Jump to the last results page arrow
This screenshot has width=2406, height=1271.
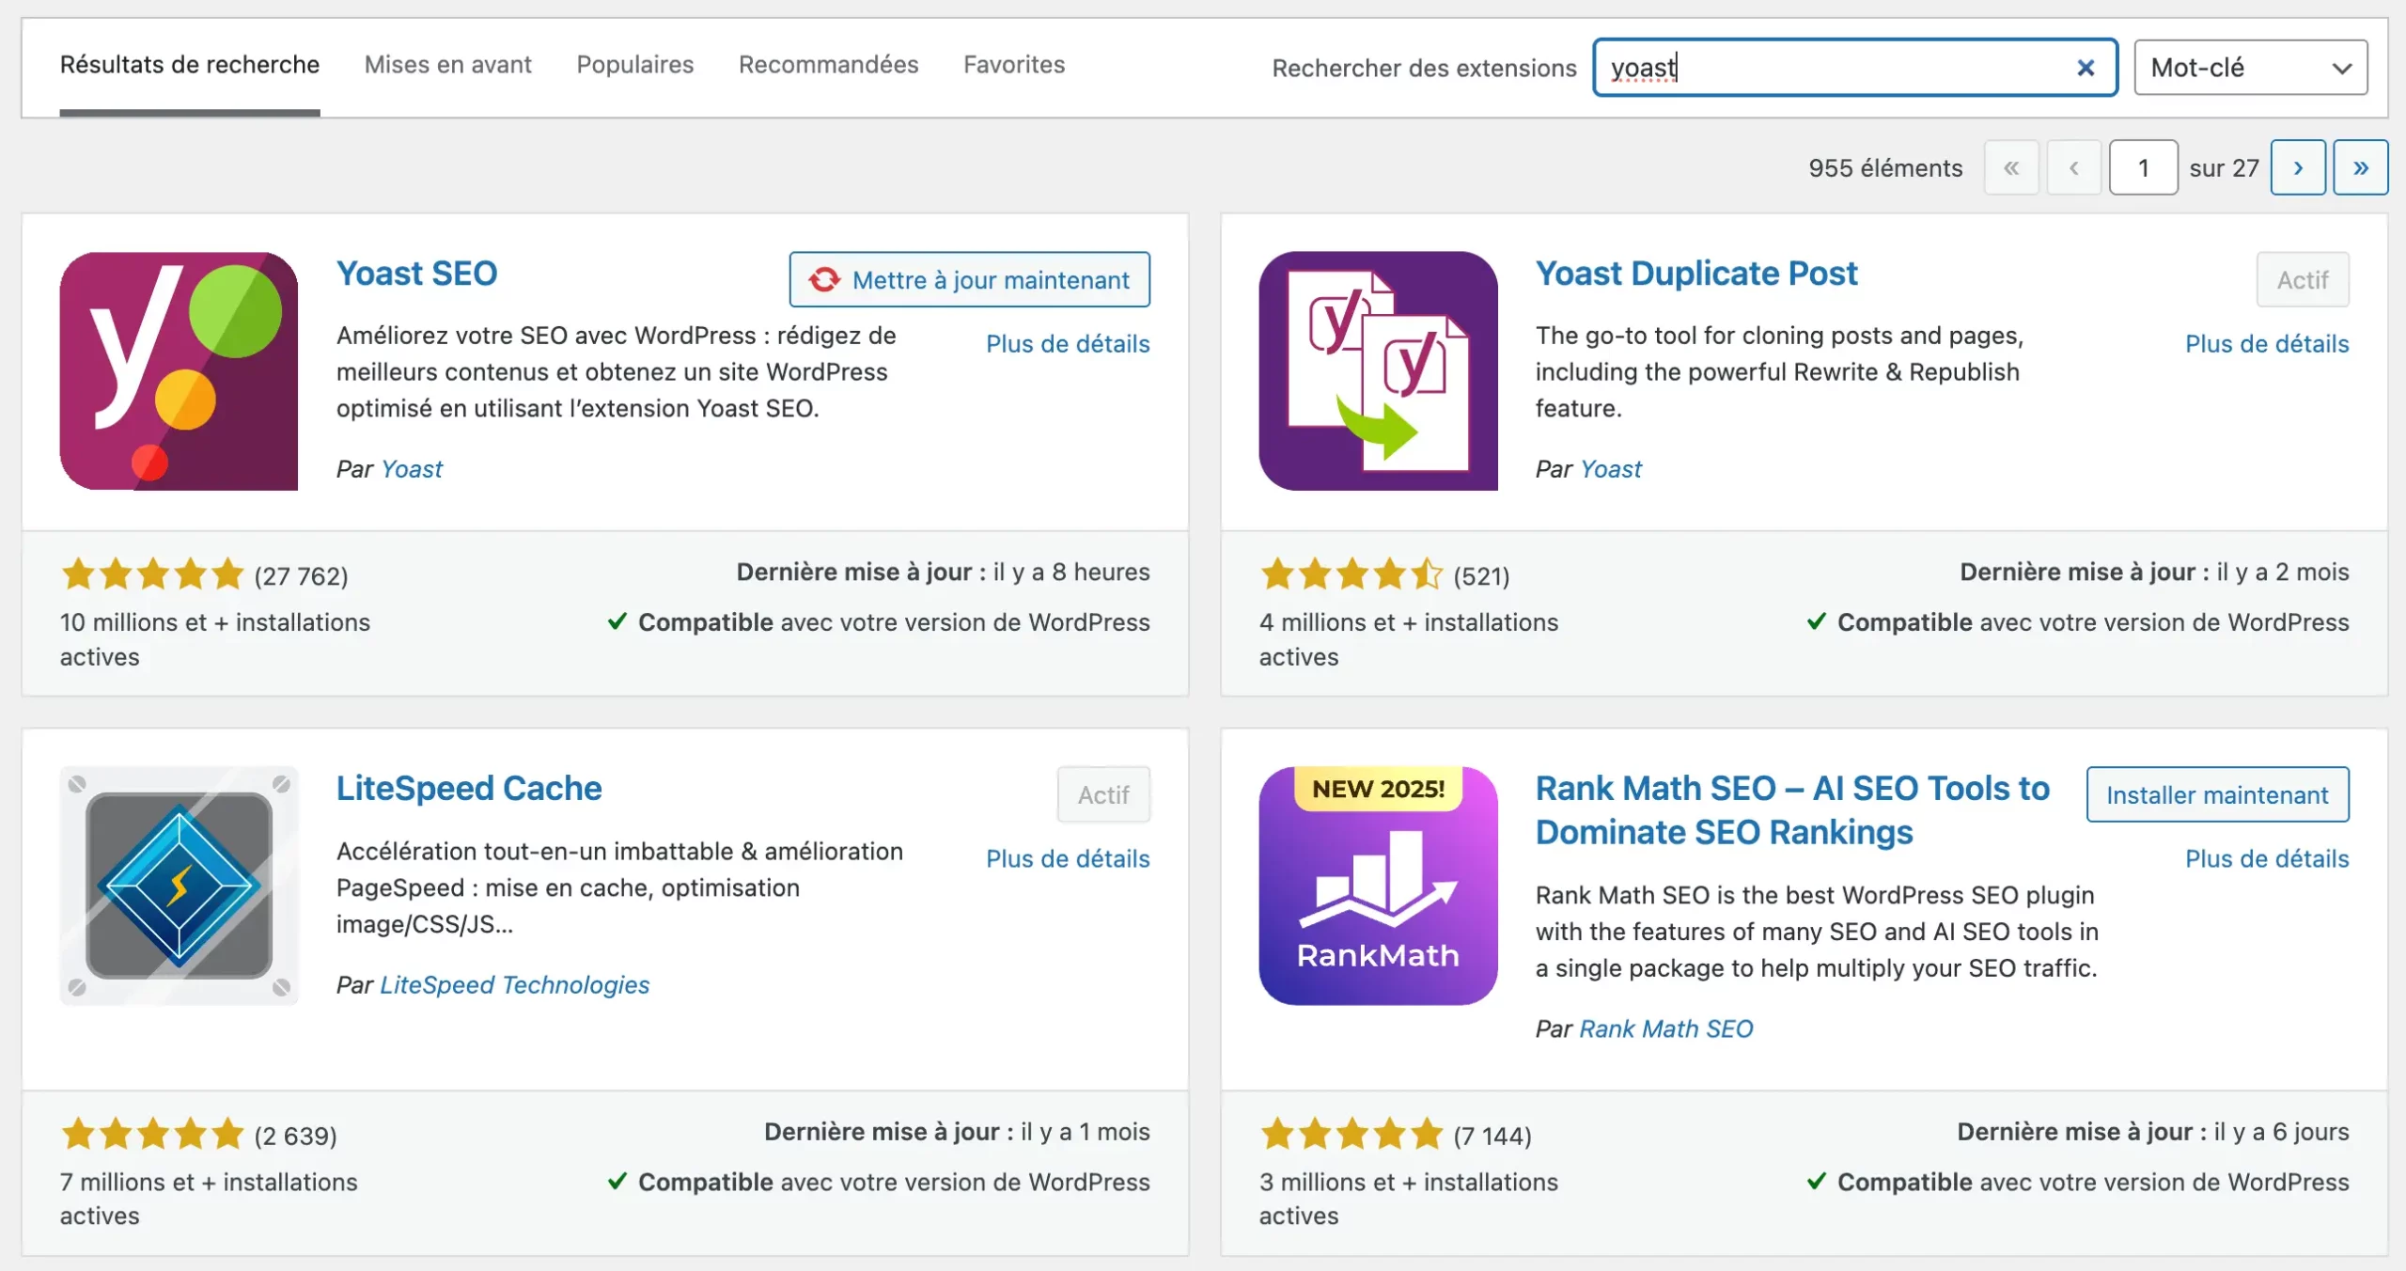click(x=2360, y=167)
